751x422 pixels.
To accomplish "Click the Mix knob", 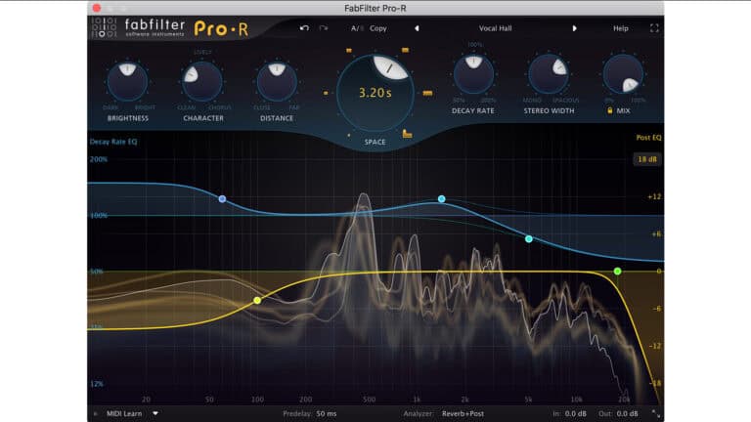I will (623, 74).
